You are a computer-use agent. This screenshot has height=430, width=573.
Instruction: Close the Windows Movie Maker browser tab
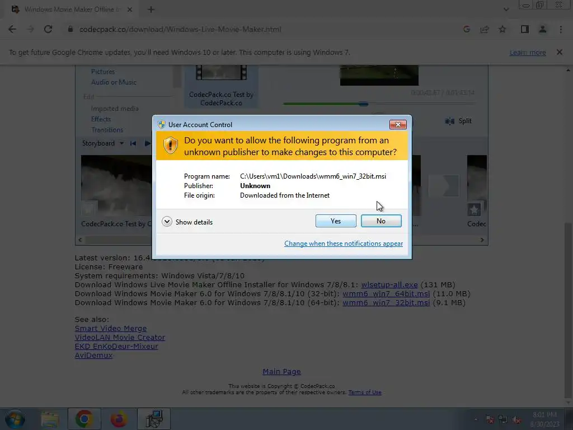[130, 10]
